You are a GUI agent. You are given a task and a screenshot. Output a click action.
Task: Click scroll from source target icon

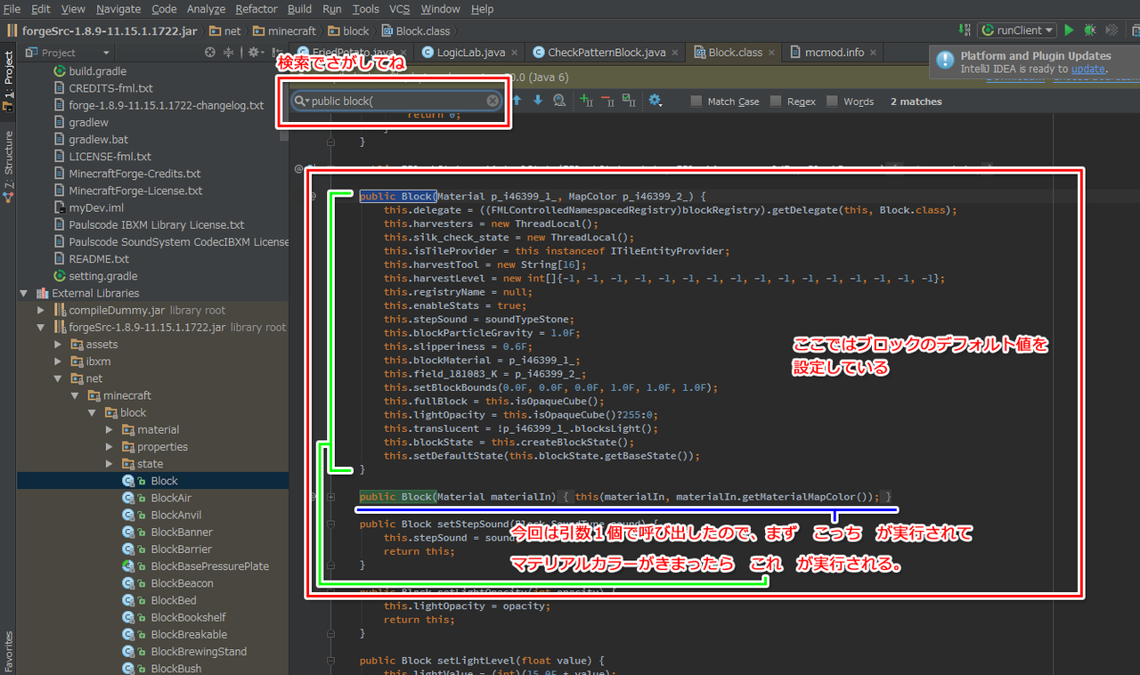(x=210, y=53)
